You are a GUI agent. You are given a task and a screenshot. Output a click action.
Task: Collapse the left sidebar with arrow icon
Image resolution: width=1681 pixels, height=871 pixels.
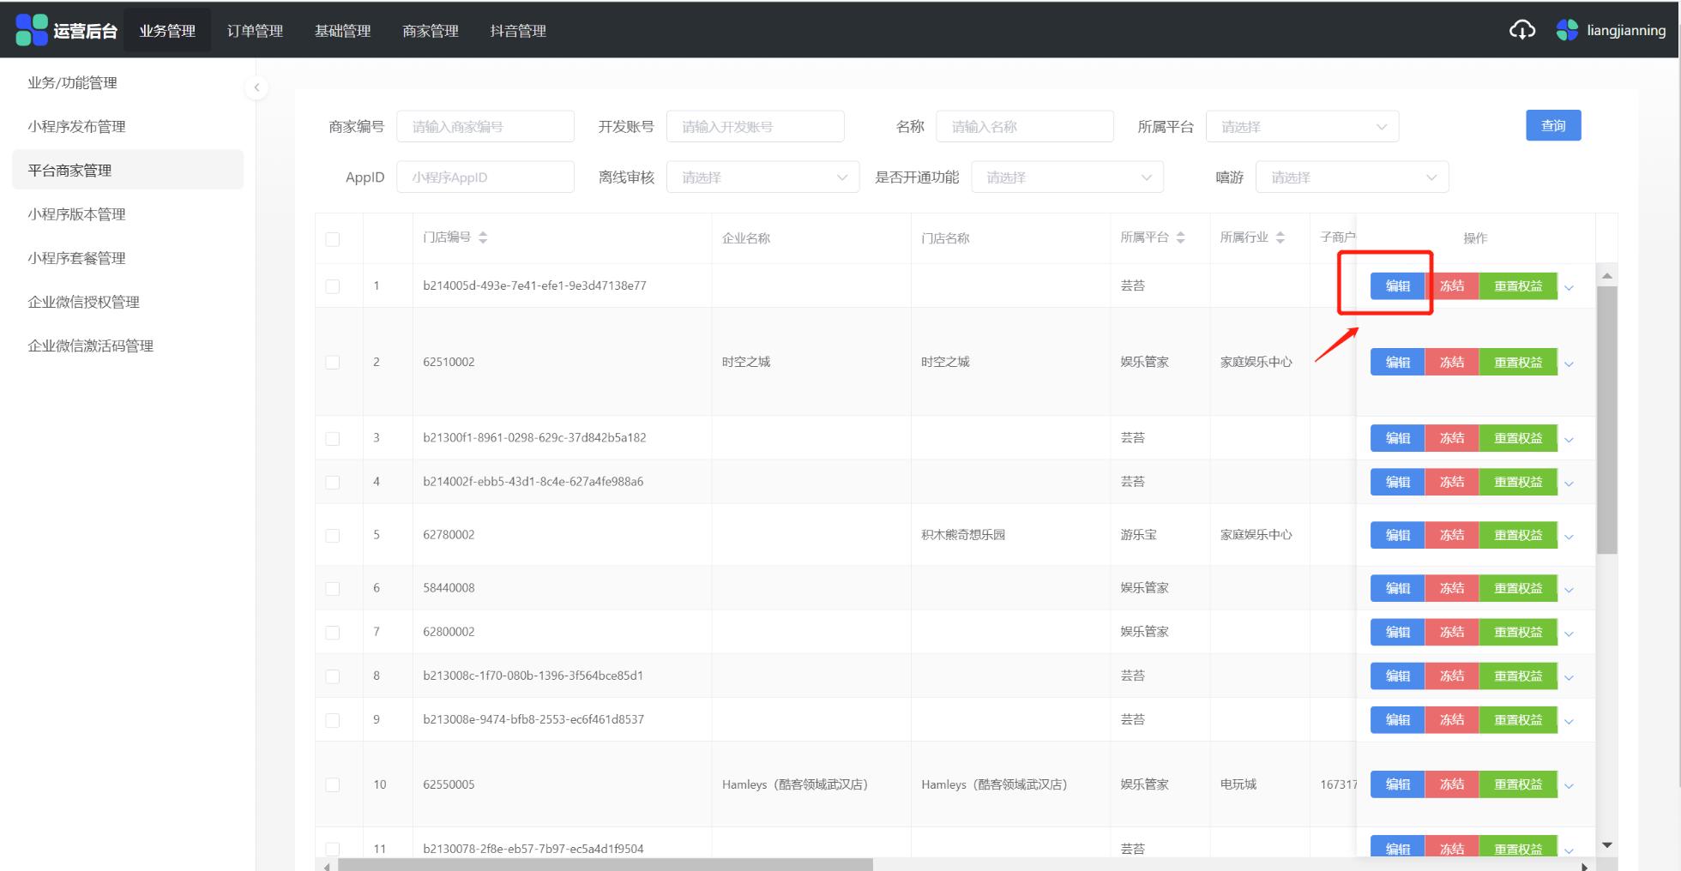click(256, 87)
